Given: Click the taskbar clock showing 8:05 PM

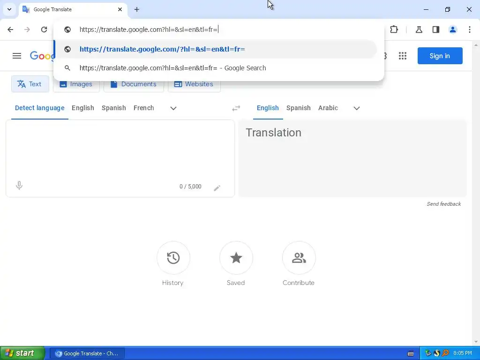Looking at the screenshot, I should click(463, 353).
